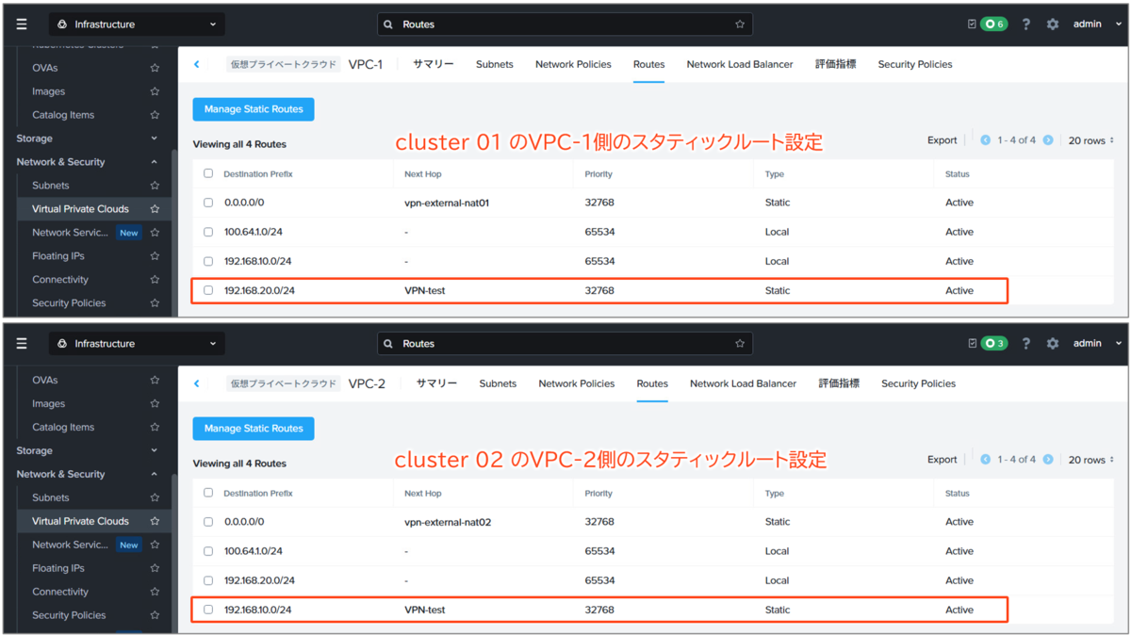Open admin user menu in VPC-2 window
Viewport: 1131px width, 635px height.
(1098, 344)
